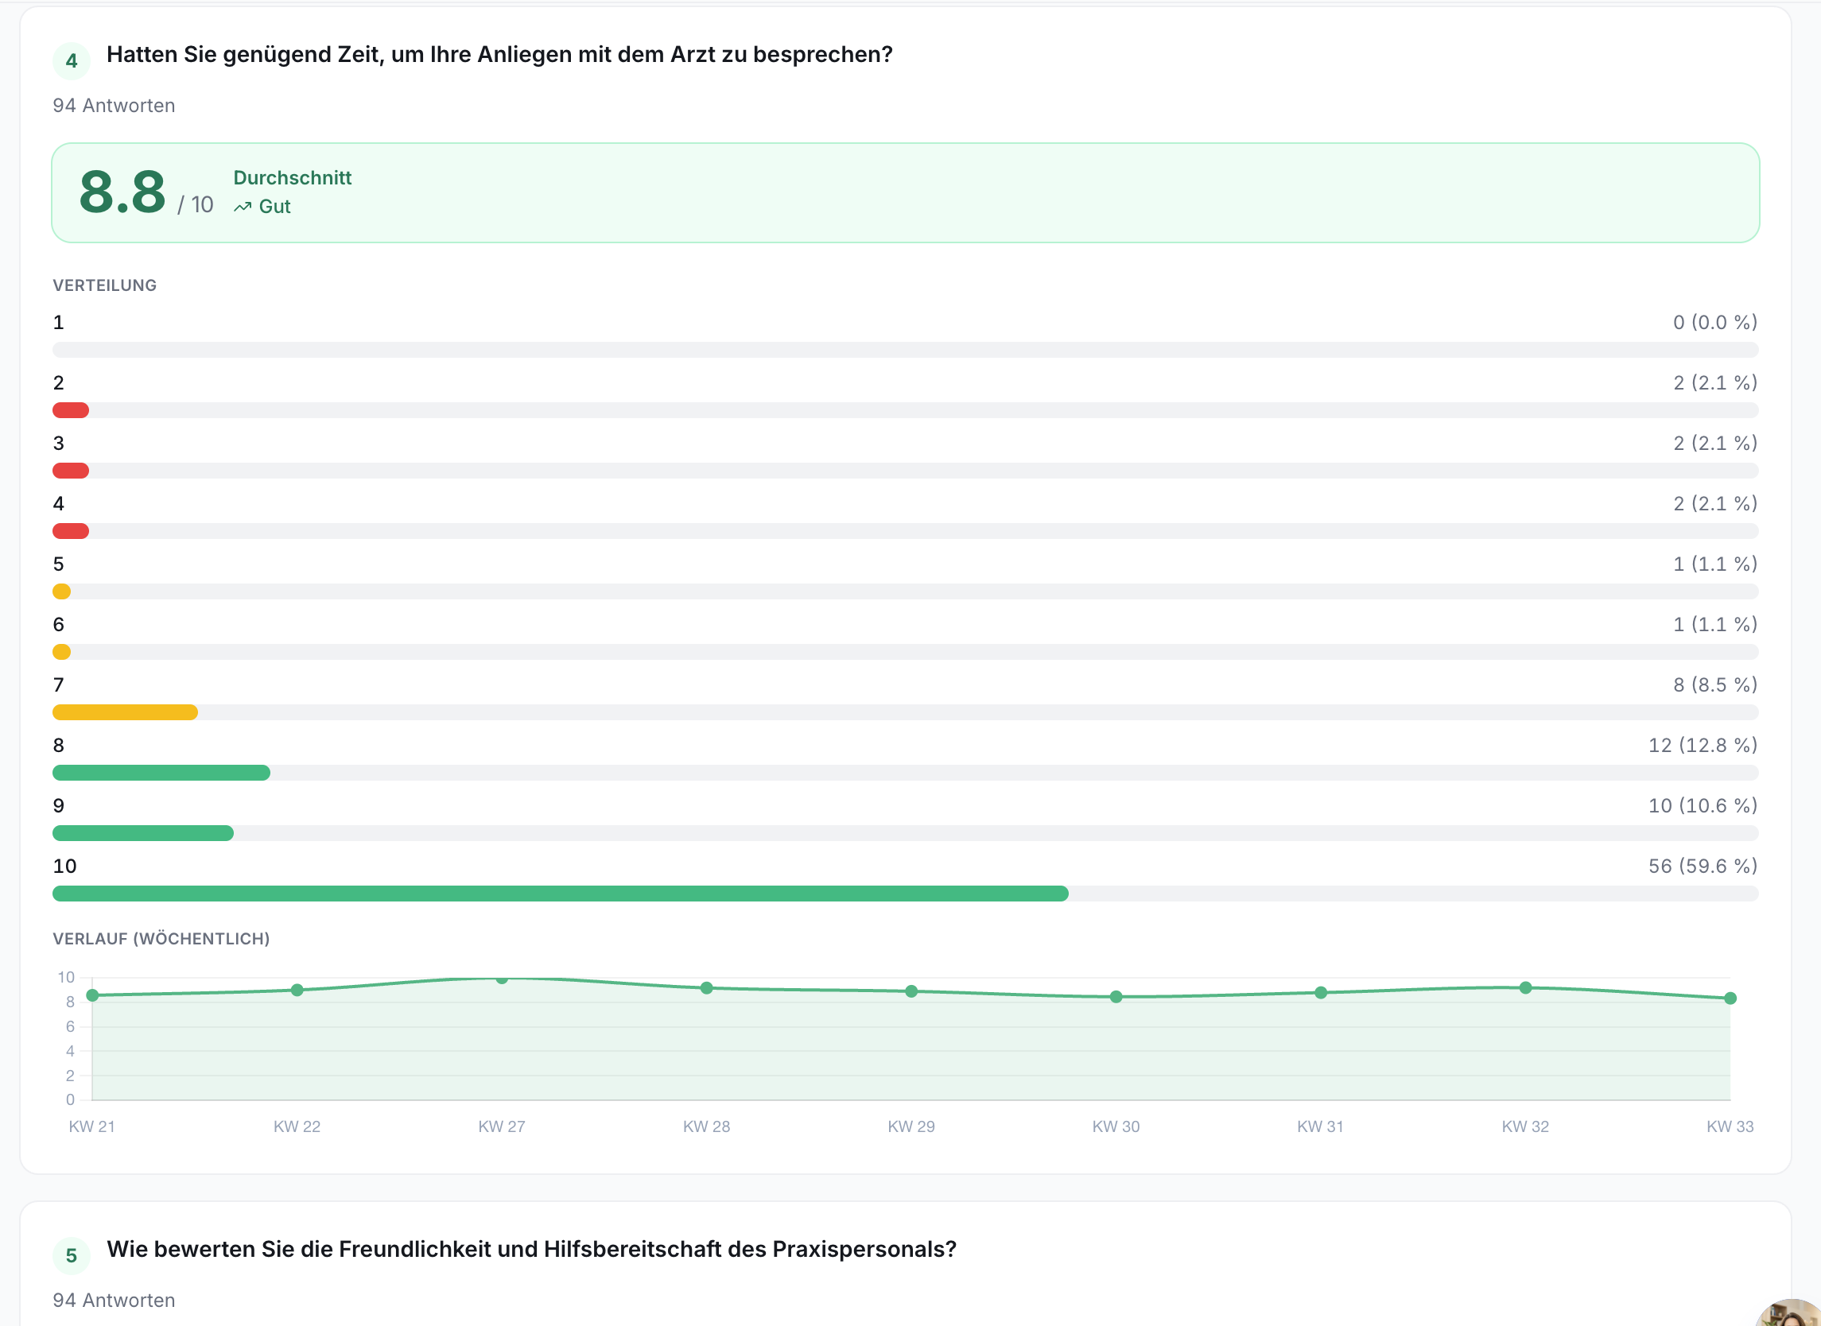Click the question number 5 badge
This screenshot has height=1326, width=1821.
(72, 1255)
